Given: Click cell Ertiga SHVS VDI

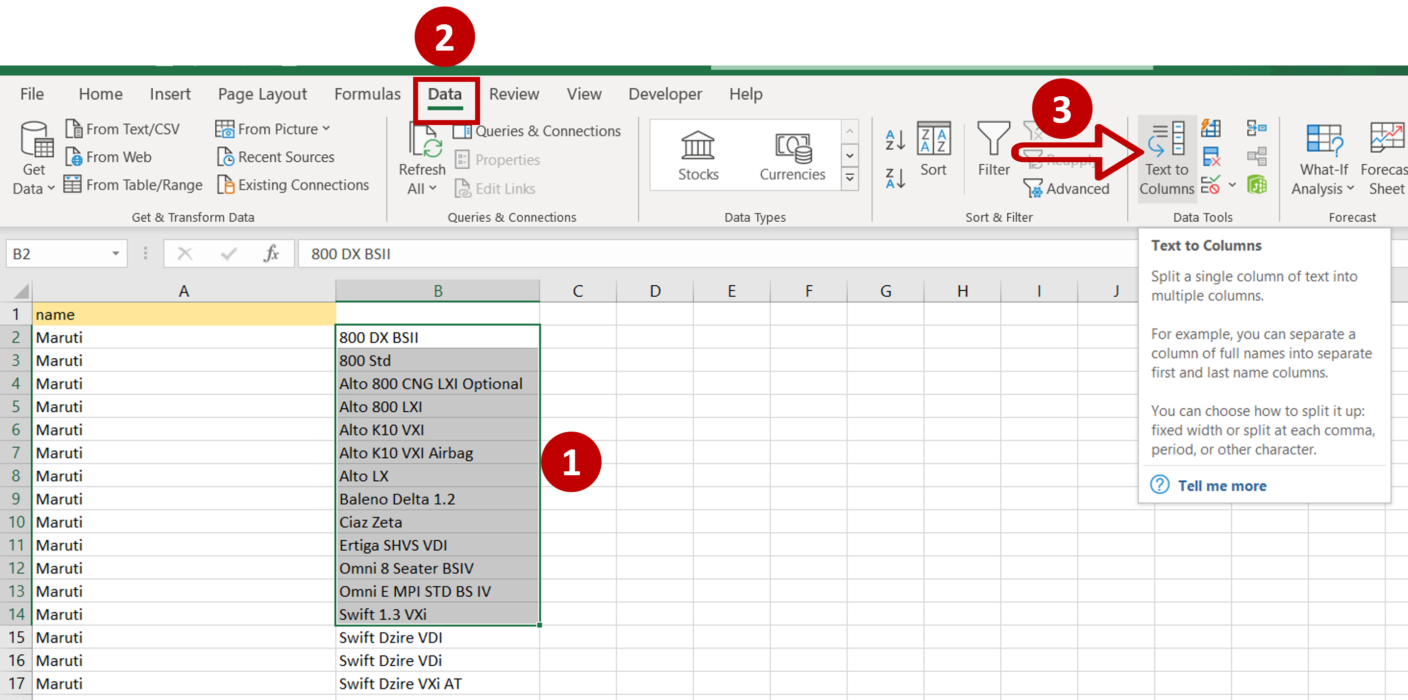Looking at the screenshot, I should tap(437, 545).
